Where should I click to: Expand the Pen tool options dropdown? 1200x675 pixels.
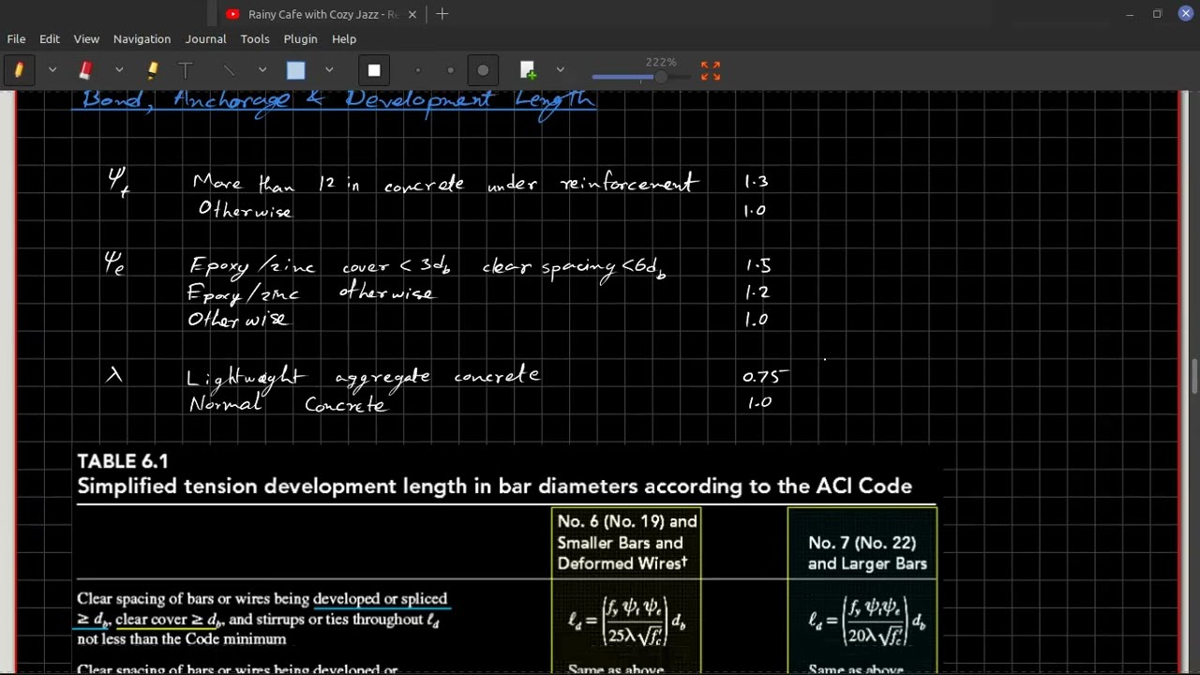click(52, 70)
